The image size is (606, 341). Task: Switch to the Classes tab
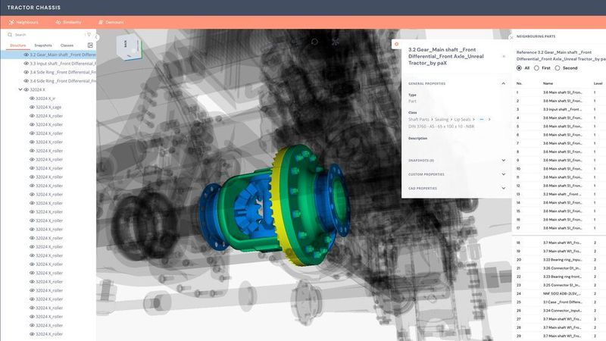coord(67,45)
